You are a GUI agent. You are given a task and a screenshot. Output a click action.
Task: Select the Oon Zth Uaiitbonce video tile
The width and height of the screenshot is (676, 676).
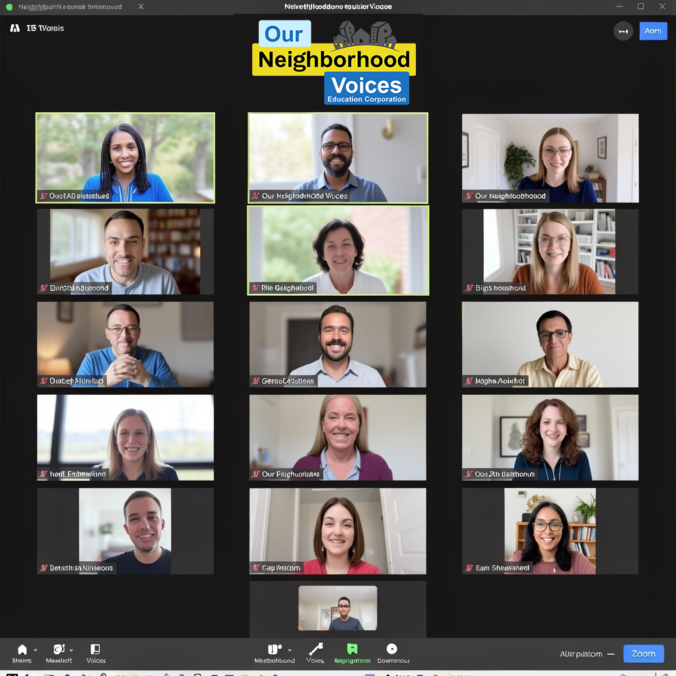pyautogui.click(x=550, y=437)
